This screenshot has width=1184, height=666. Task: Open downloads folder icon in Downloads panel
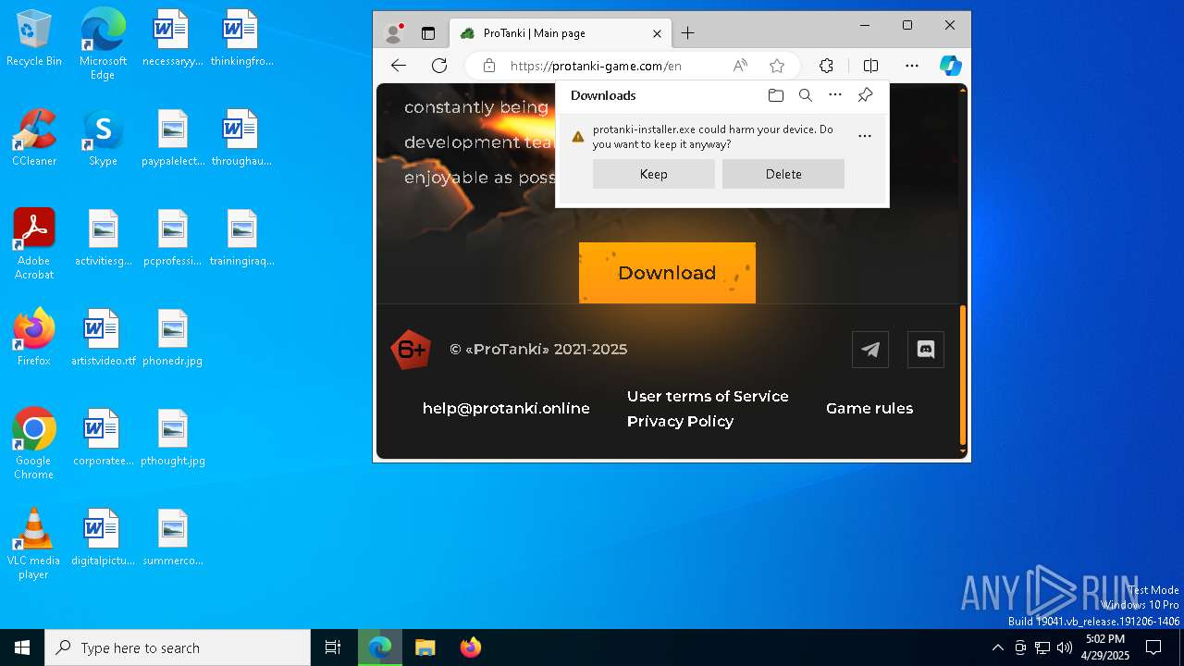[776, 95]
